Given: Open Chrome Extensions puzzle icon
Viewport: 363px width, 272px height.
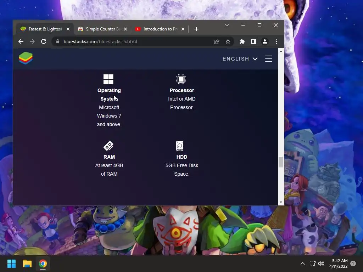Looking at the screenshot, I should click(242, 41).
